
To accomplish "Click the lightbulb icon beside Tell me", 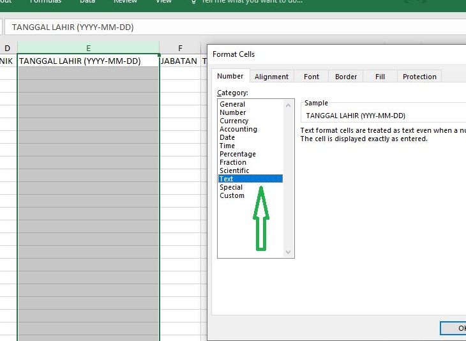I will pyautogui.click(x=193, y=1).
